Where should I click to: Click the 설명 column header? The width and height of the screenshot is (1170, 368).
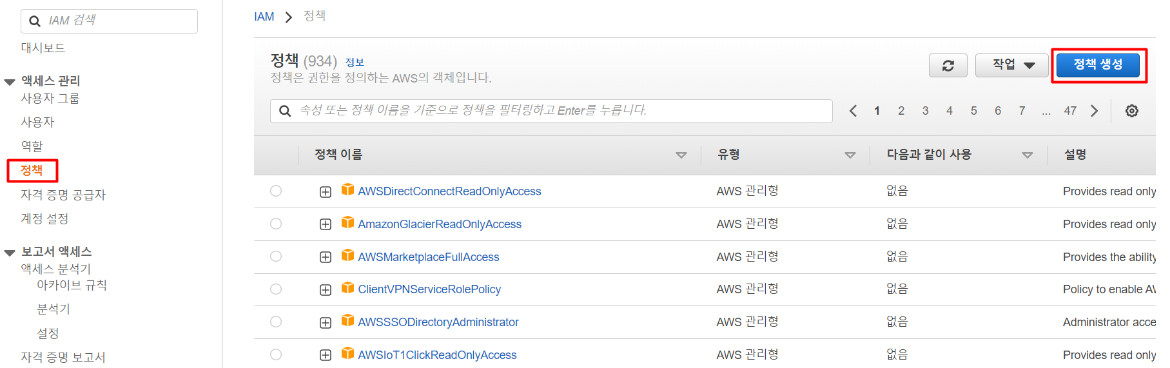(1075, 155)
